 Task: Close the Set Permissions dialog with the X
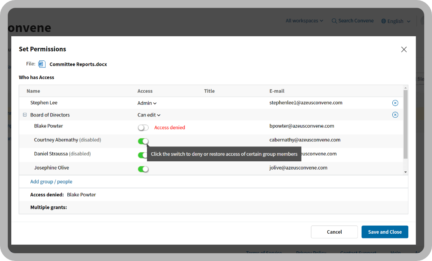coord(404,49)
